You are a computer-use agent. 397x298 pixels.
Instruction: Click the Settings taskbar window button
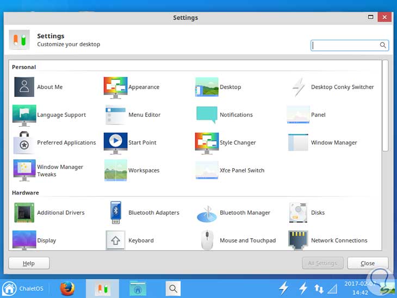(x=103, y=289)
